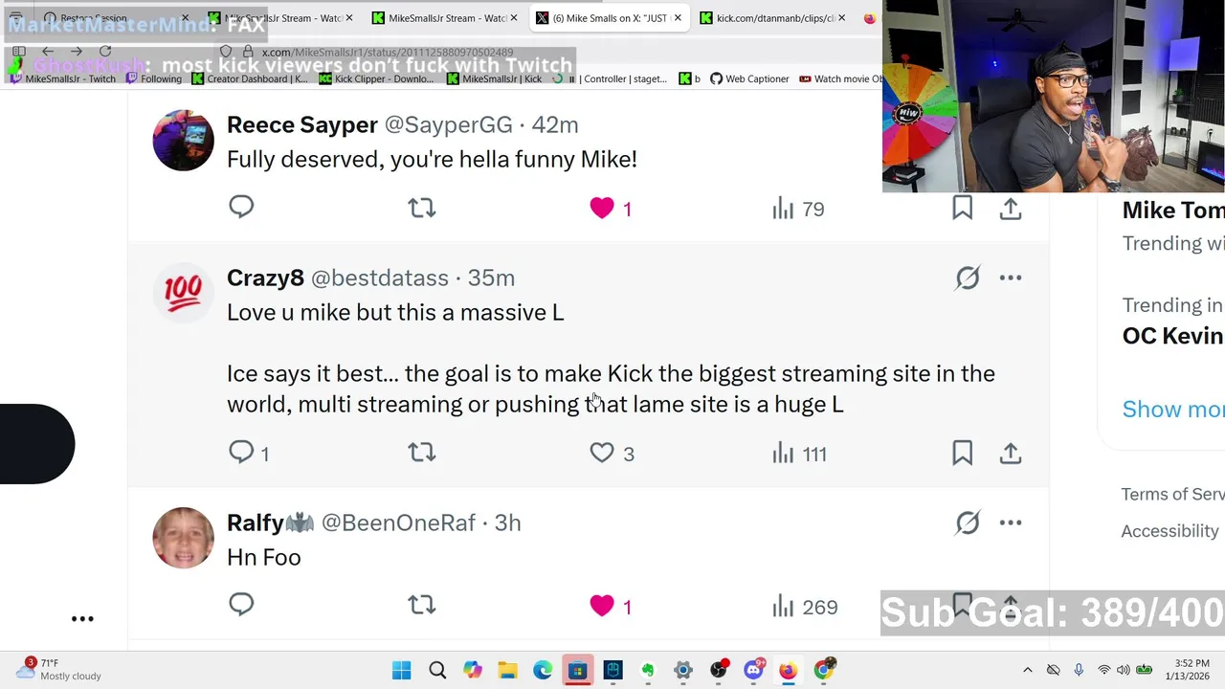Screen dimensions: 1225x689
Task: Like the Crazy8 tweet
Action: tap(602, 453)
